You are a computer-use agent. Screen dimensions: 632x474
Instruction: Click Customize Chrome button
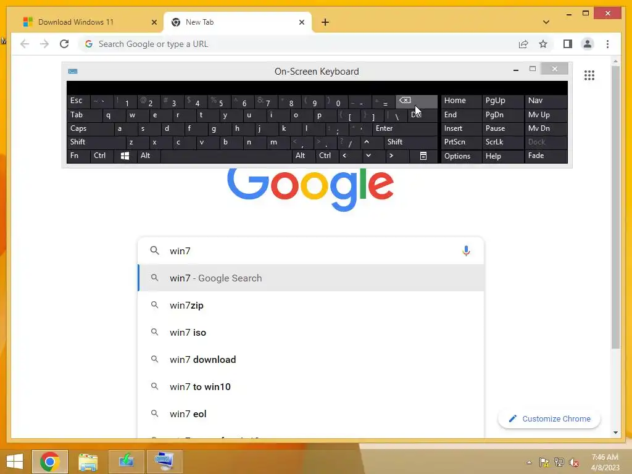[549, 419]
